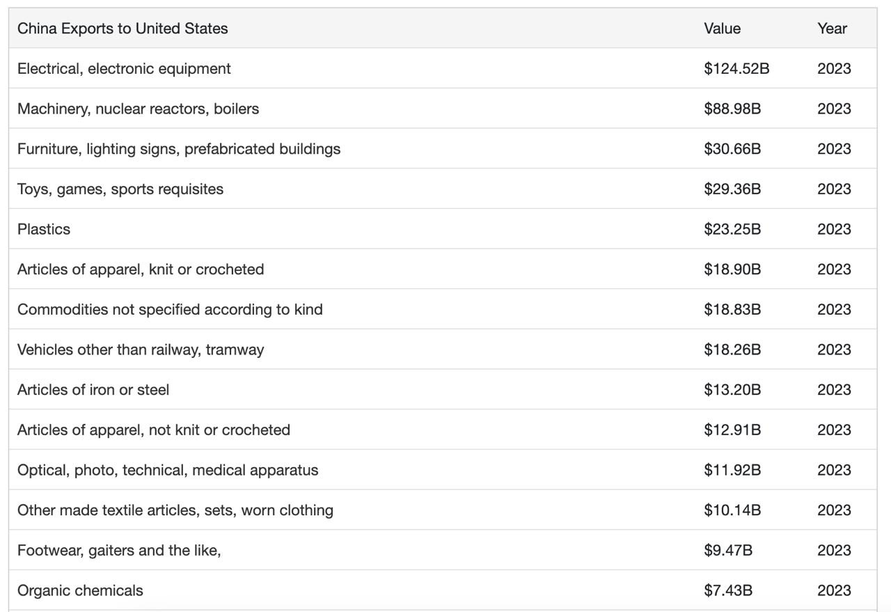Click the $7.43B value cell
The height and width of the screenshot is (612, 891).
tap(728, 590)
